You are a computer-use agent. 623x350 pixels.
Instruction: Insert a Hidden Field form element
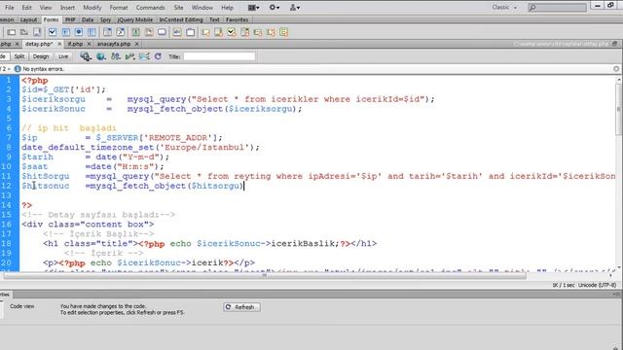[x=24, y=32]
